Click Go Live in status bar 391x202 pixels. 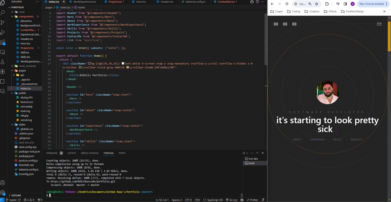pos(231,200)
